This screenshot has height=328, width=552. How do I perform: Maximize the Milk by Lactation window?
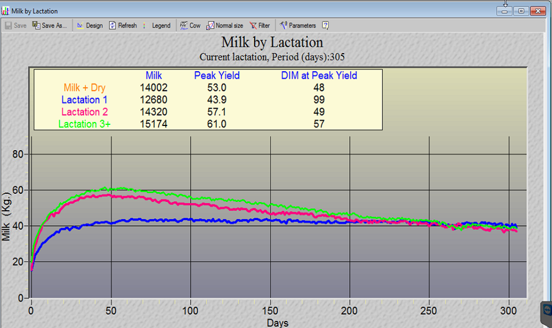pyautogui.click(x=521, y=11)
